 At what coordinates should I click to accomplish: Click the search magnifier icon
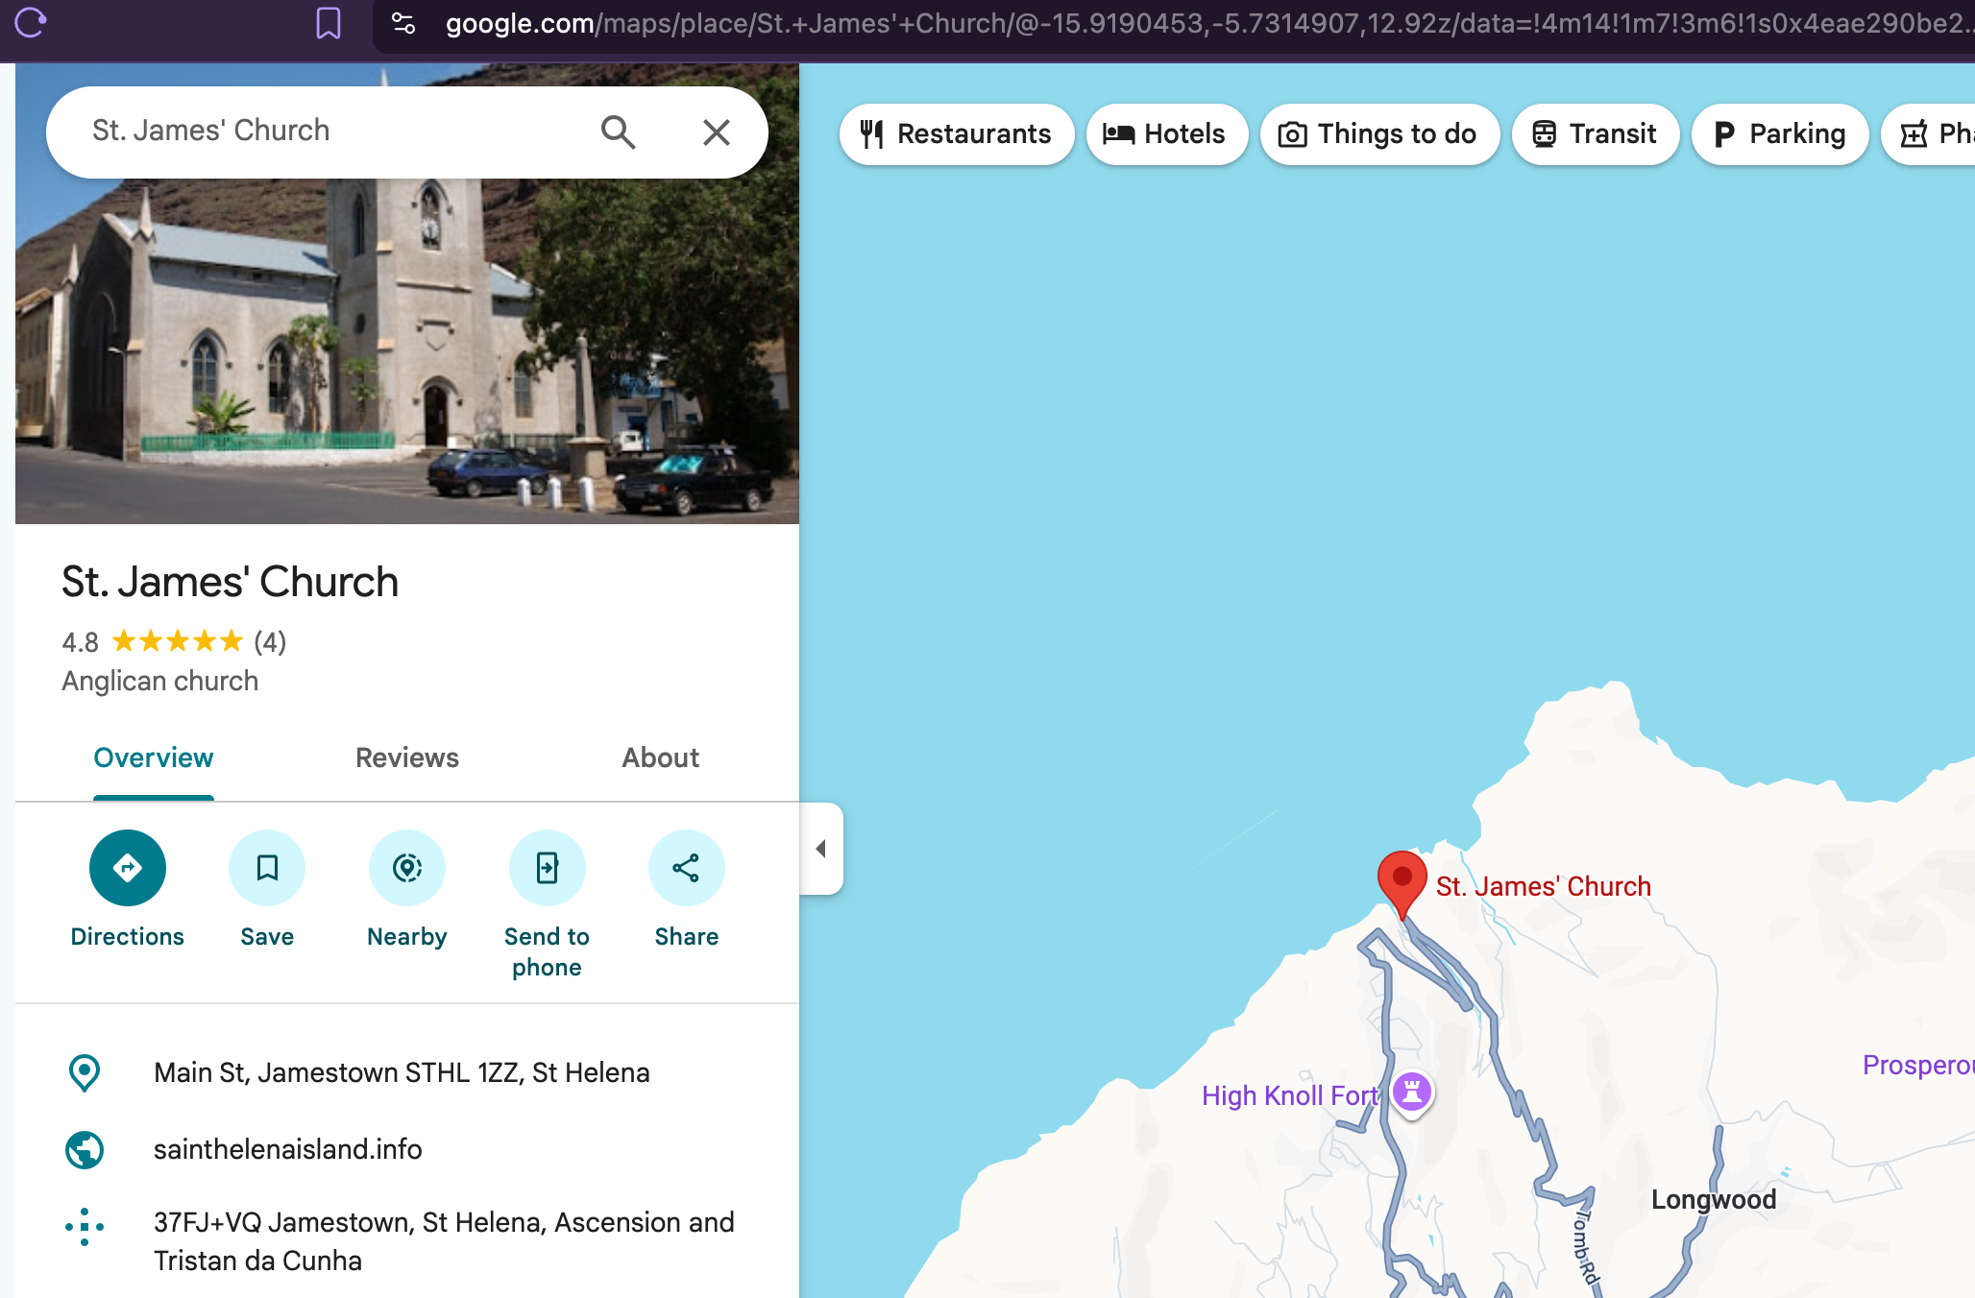pos(619,132)
